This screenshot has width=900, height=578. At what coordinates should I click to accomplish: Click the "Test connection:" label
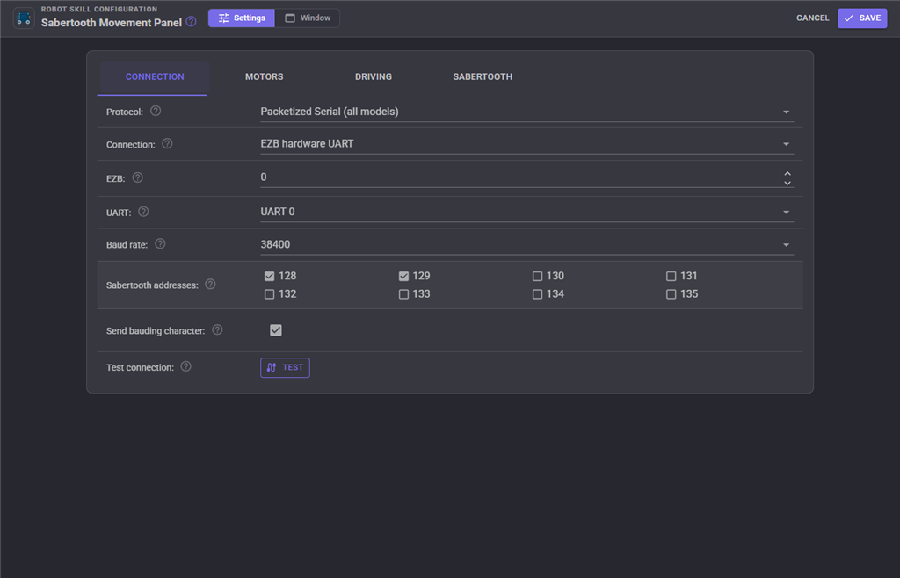140,367
